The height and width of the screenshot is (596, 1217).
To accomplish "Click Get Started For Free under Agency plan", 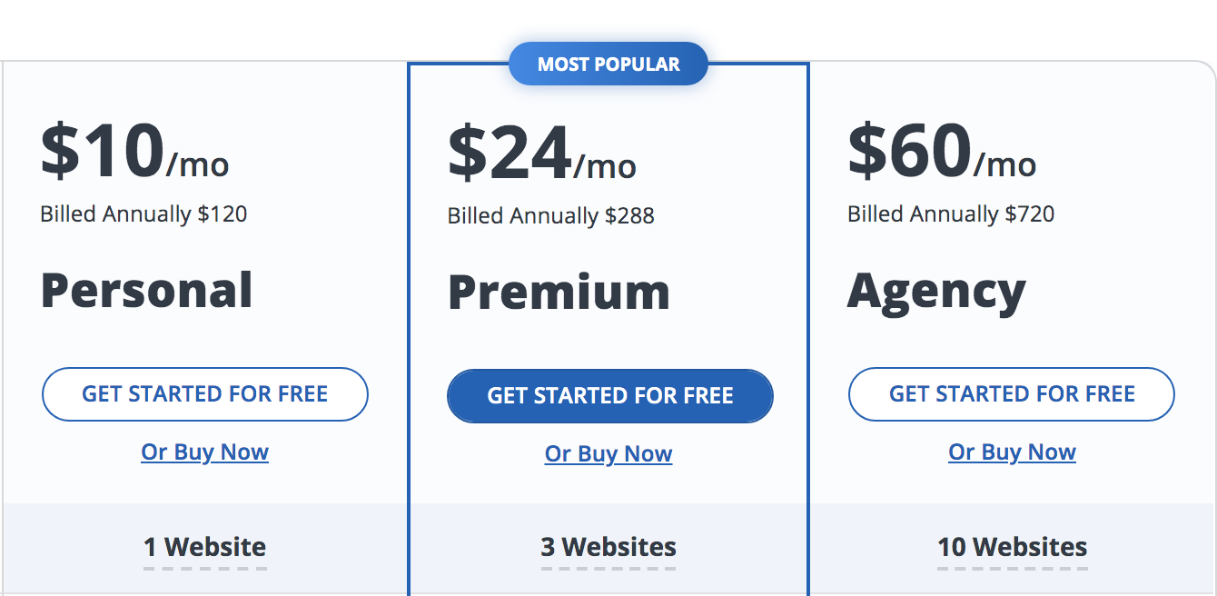I will pyautogui.click(x=1011, y=393).
